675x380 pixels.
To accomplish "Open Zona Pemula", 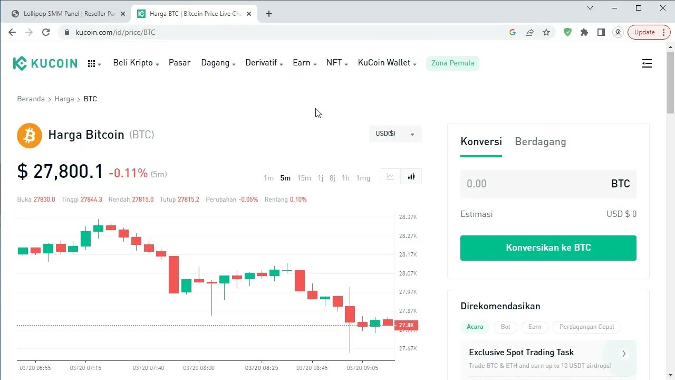I will click(452, 63).
